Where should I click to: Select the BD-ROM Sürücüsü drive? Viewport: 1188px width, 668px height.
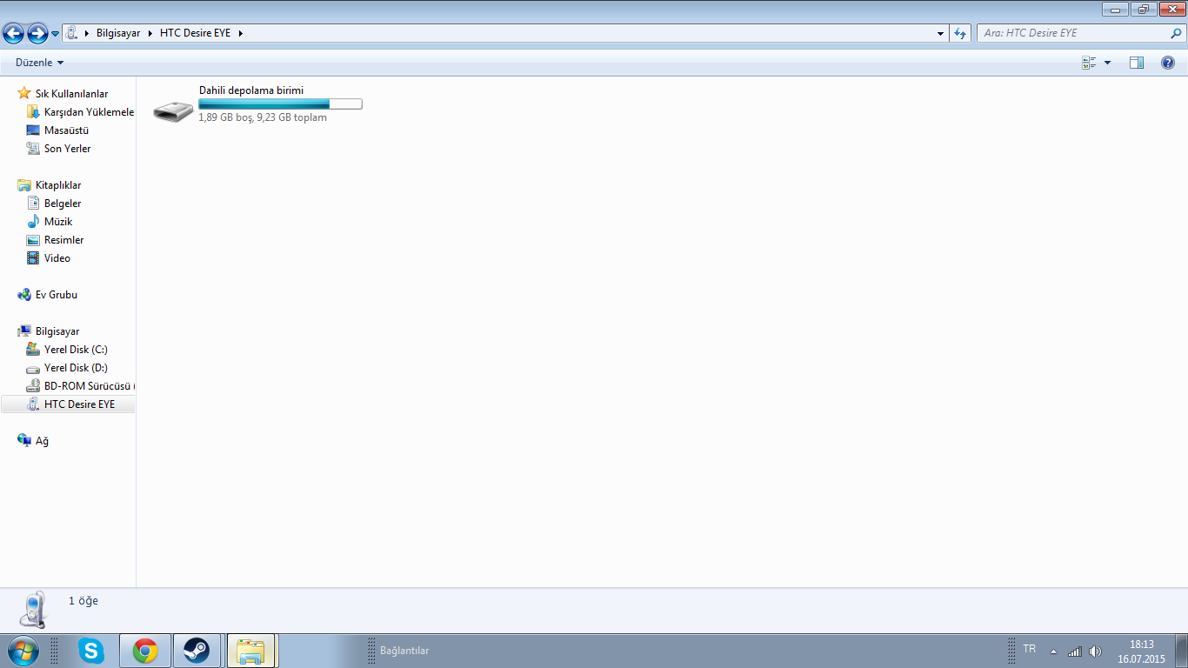pos(90,386)
